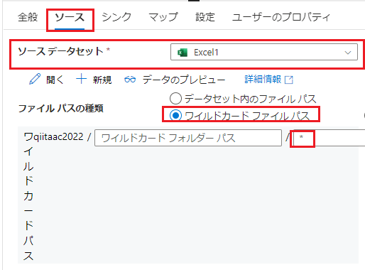Click the dropdown chevron of the dataset selector
365x270 pixels.
click(348, 53)
